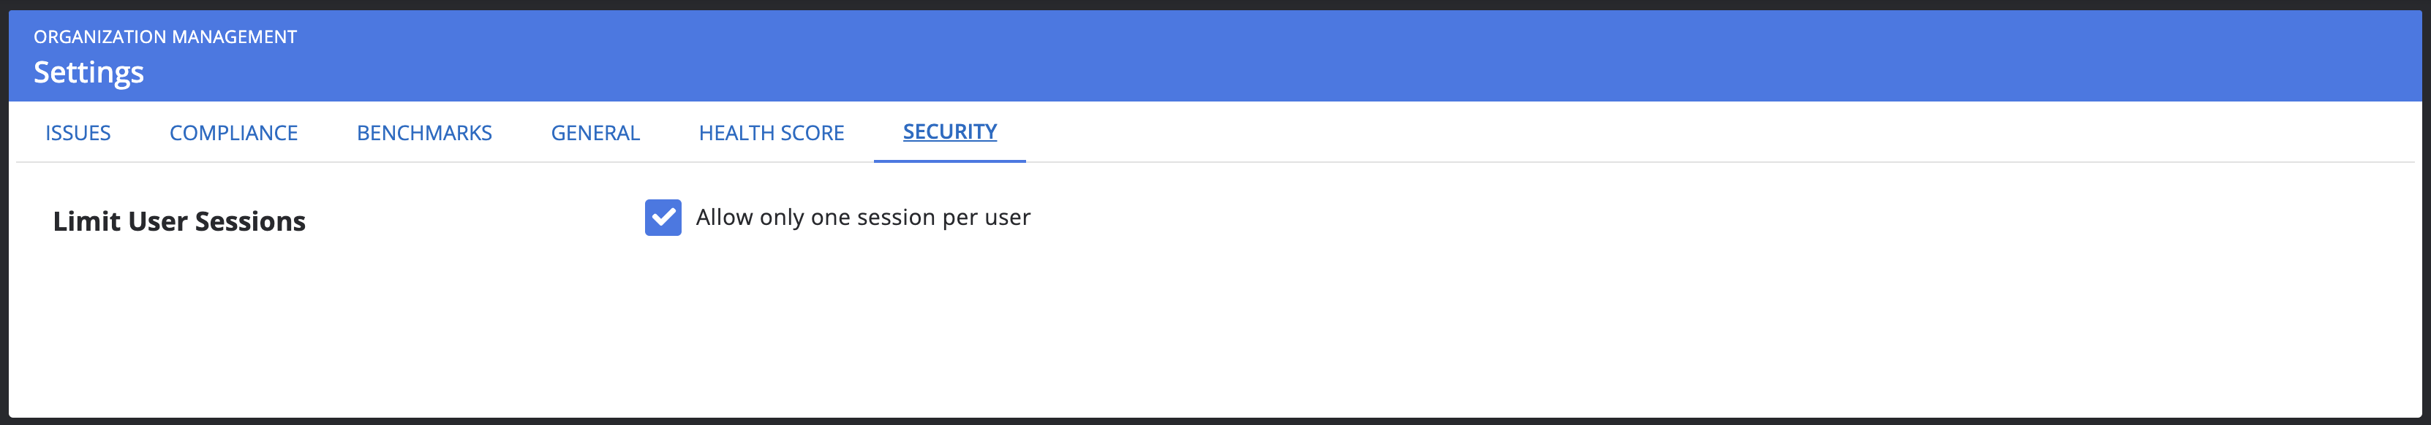
Task: Uncheck the one session per user checkbox
Action: [663, 218]
